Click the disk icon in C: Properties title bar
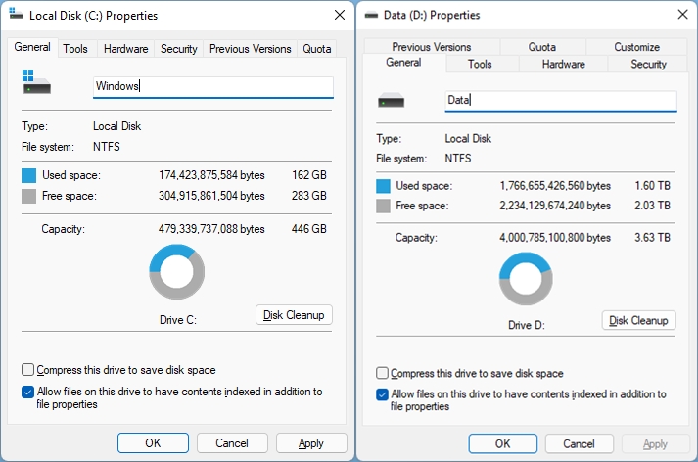This screenshot has height=462, width=698. 16,14
